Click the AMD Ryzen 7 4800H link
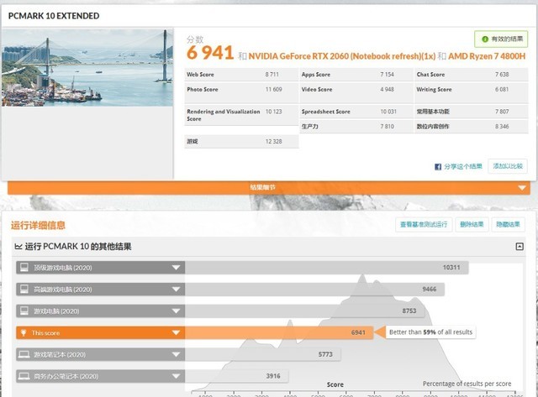 pos(487,56)
